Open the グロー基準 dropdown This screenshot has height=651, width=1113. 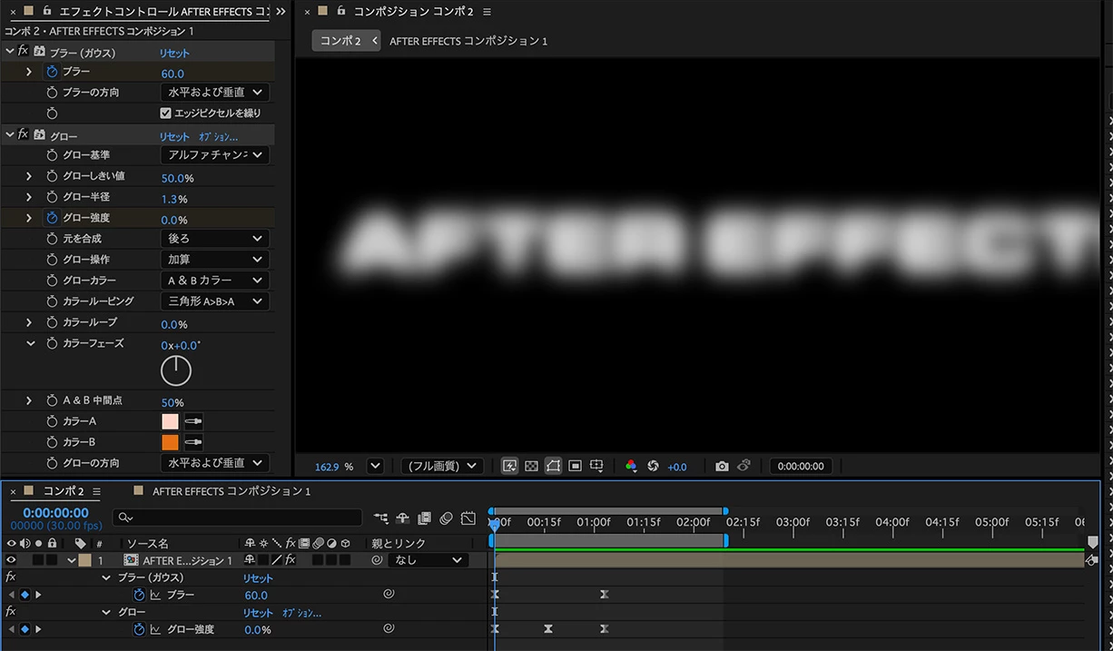(215, 155)
